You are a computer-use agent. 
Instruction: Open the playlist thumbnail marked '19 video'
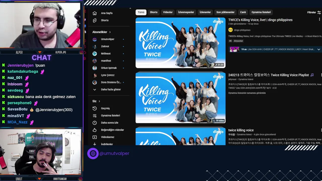(x=180, y=98)
